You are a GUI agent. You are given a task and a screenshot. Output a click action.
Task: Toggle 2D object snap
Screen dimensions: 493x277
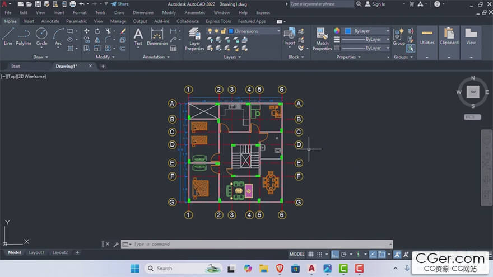(382, 254)
